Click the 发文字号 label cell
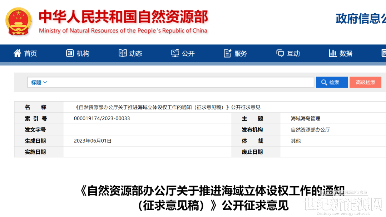The image size is (386, 217). tap(39, 129)
